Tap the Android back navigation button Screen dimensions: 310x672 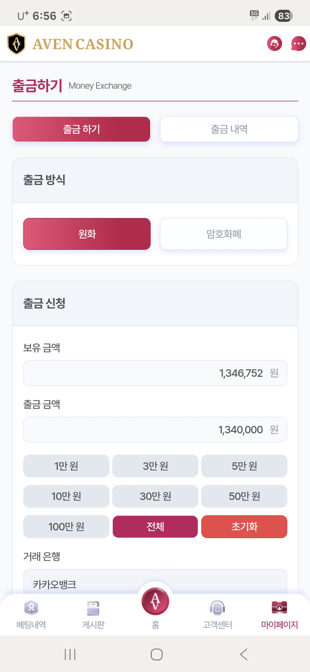[244, 654]
